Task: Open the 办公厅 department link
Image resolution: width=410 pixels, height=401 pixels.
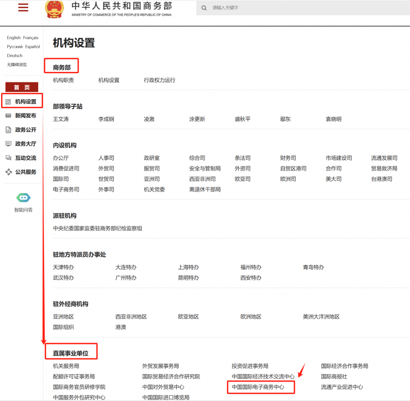Action: [61, 158]
